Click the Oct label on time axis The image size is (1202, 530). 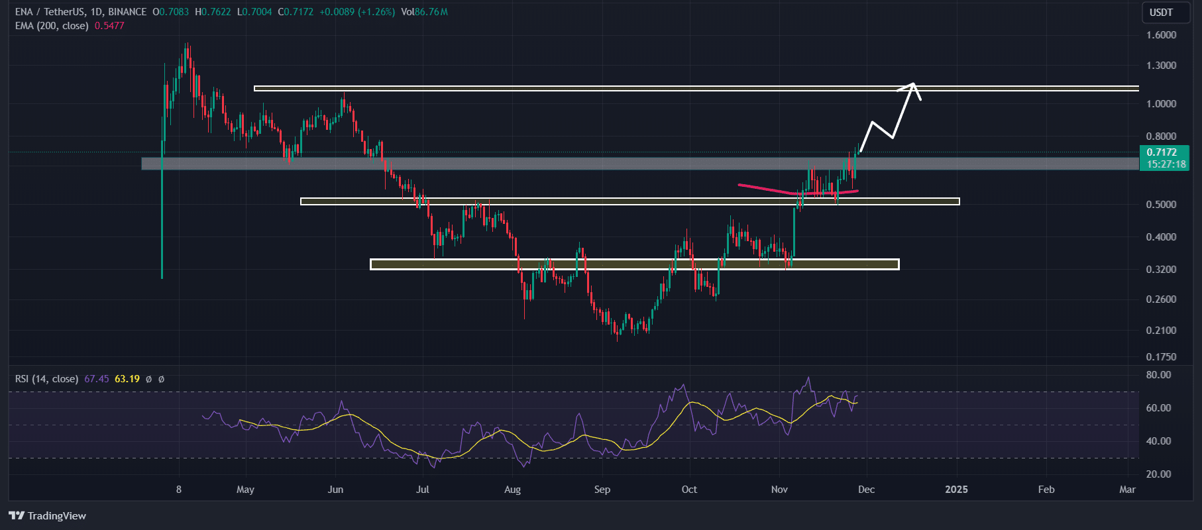689,490
